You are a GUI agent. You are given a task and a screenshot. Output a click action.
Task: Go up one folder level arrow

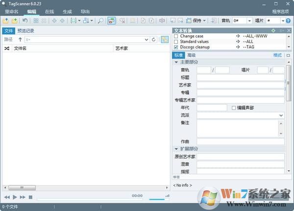(x=20, y=40)
